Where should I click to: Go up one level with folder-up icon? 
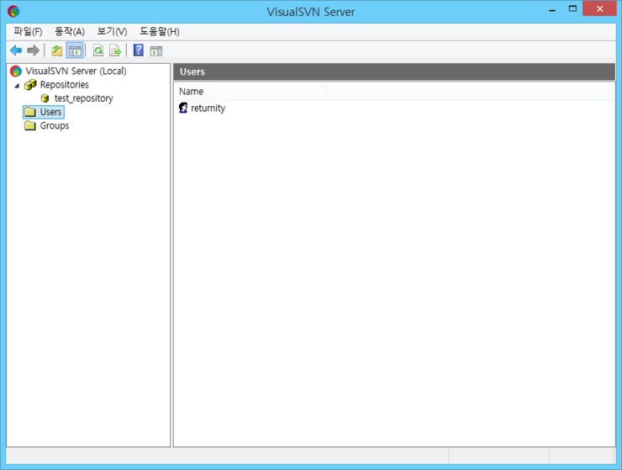(x=56, y=50)
